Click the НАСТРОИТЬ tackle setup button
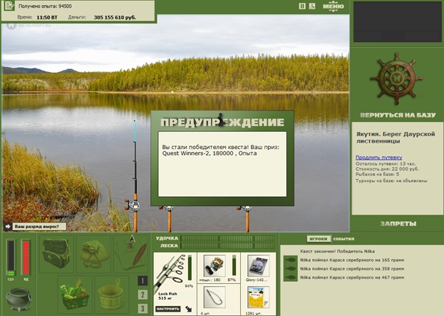Image resolution: width=444 pixels, height=316 pixels. pyautogui.click(x=167, y=309)
